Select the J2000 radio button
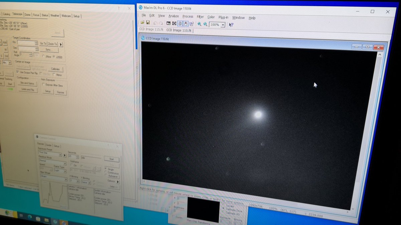This screenshot has width=401, height=225. [54, 57]
